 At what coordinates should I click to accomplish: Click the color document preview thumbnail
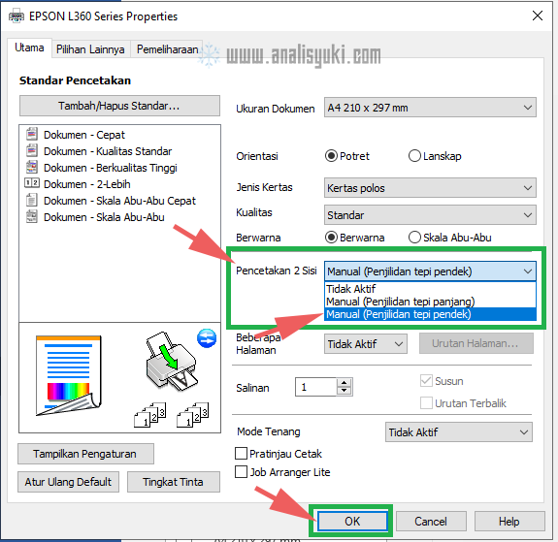point(69,375)
